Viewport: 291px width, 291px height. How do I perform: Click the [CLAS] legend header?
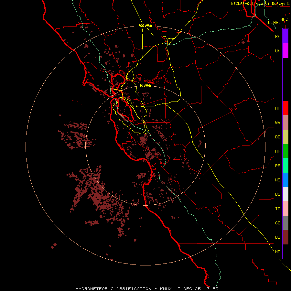coord(273,22)
